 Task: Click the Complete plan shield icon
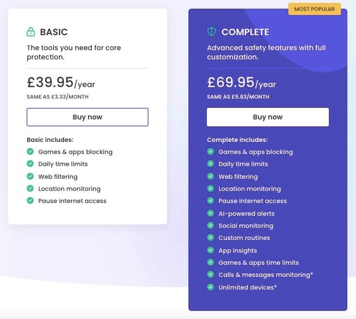pyautogui.click(x=212, y=32)
